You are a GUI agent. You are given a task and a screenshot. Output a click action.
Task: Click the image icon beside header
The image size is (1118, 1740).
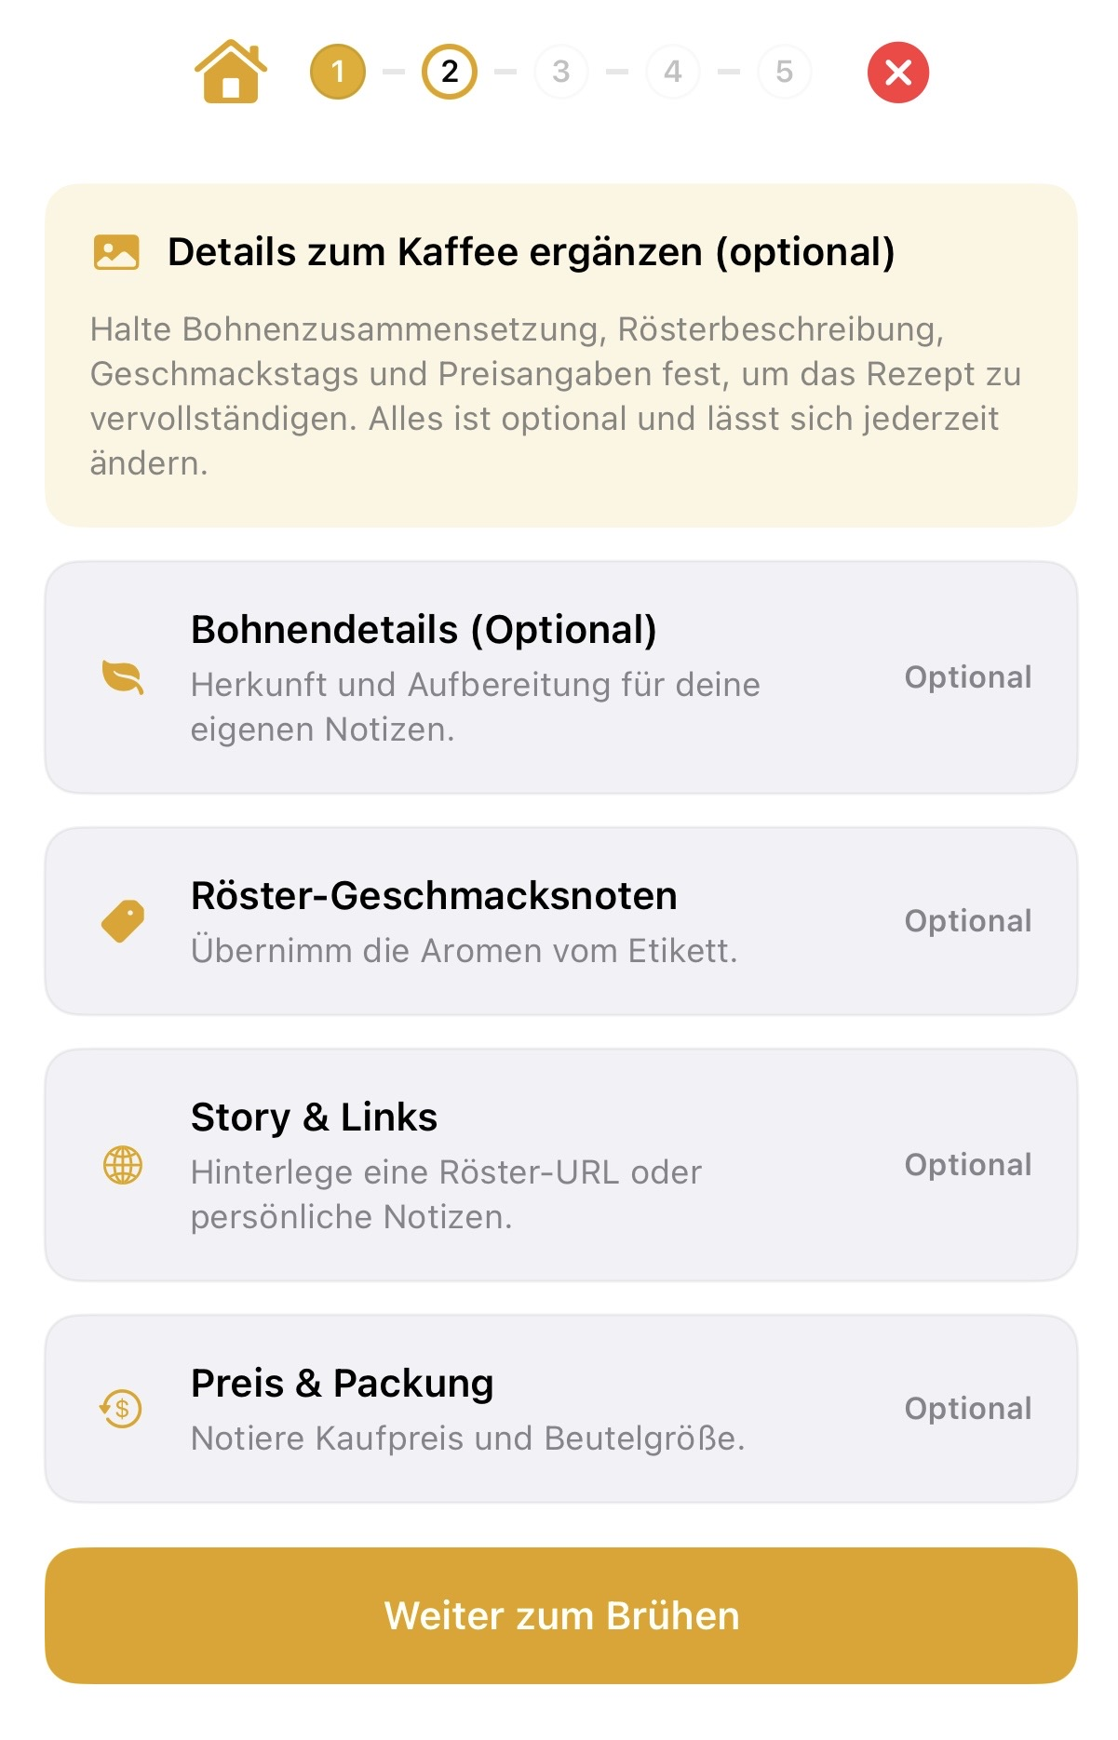tap(116, 252)
